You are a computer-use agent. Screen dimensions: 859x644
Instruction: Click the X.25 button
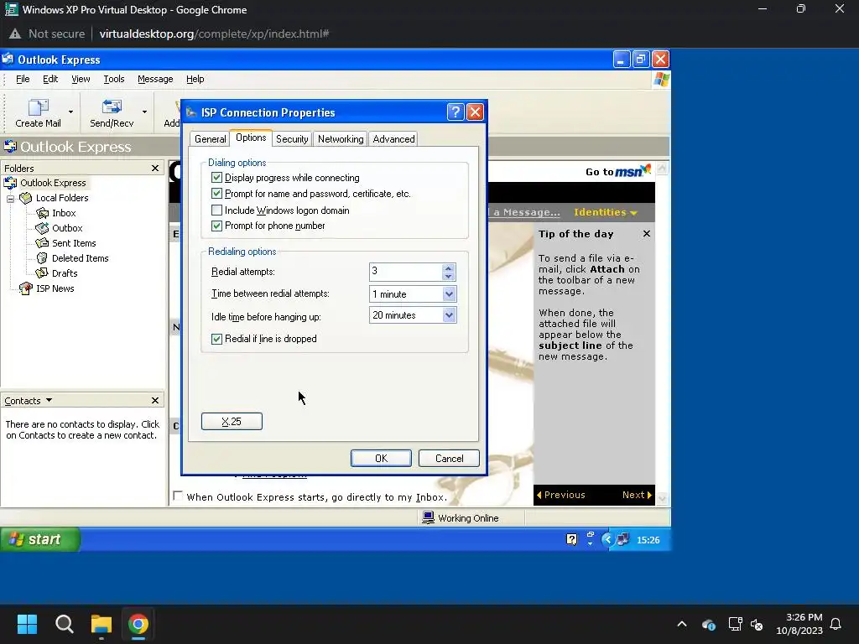point(232,421)
